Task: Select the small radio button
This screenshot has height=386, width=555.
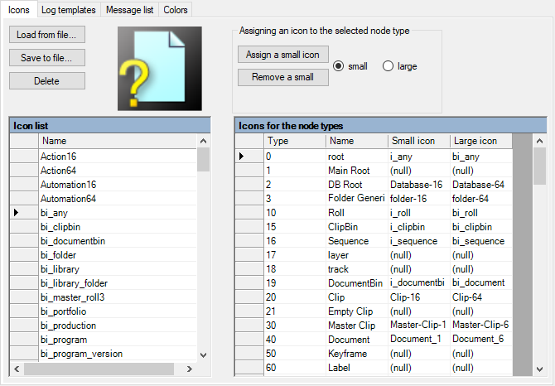Action: [339, 66]
